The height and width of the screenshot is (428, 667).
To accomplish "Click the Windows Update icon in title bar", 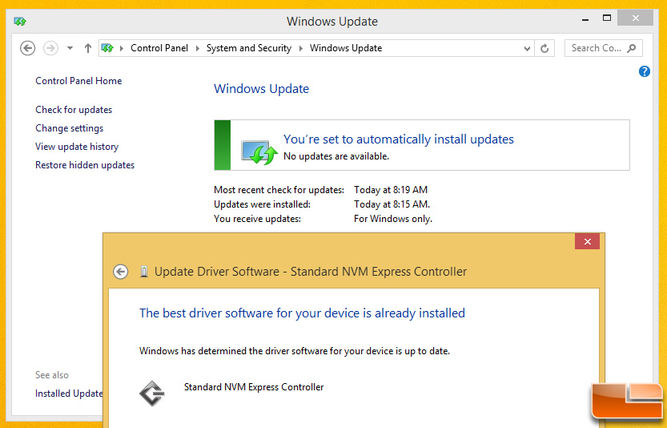I will (x=20, y=22).
